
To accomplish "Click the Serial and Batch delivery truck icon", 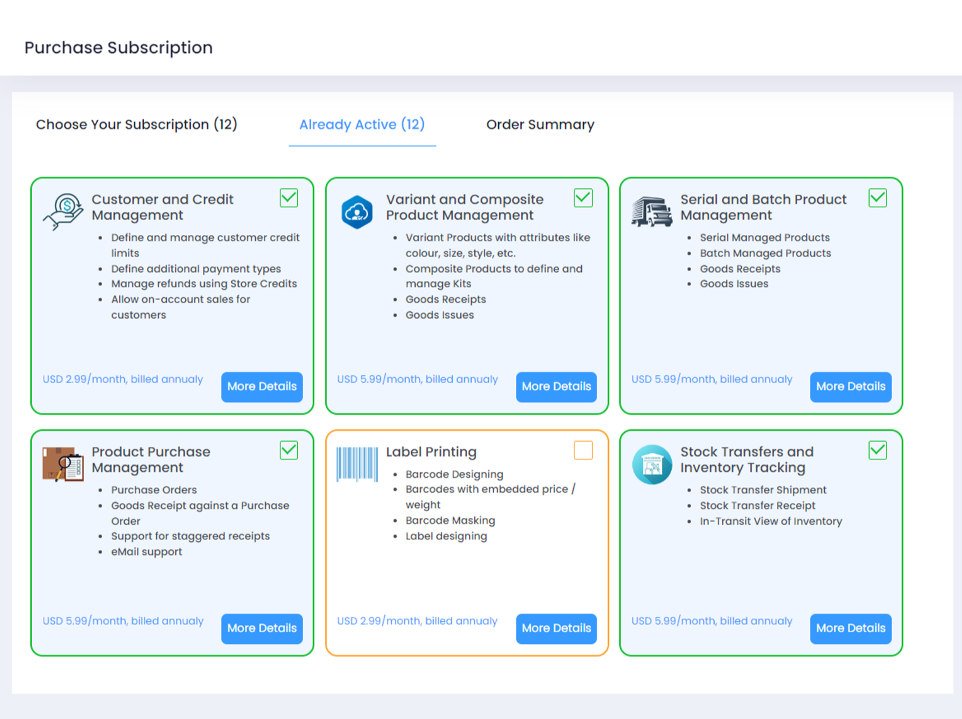I will coord(651,212).
